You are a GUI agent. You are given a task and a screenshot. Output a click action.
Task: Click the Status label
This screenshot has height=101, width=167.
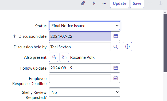(41, 26)
